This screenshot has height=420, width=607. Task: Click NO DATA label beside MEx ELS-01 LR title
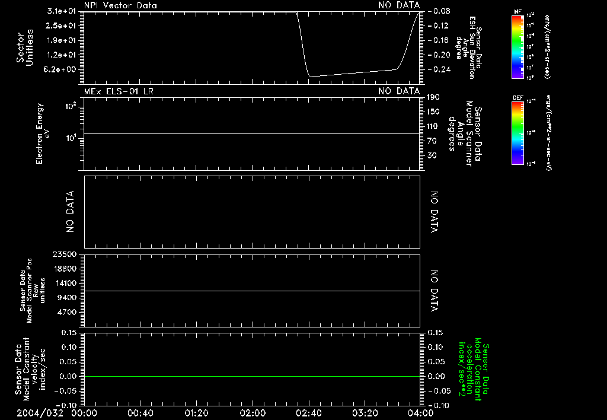point(399,91)
